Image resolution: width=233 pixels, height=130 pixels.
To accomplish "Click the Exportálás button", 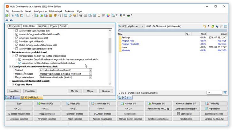I will pos(30,91).
